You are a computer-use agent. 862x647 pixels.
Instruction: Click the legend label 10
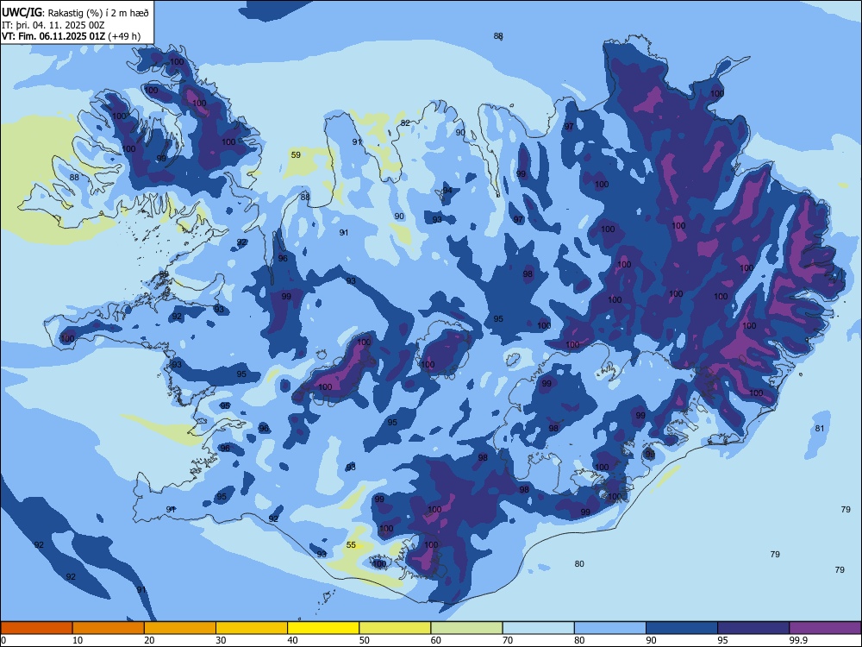(78, 640)
